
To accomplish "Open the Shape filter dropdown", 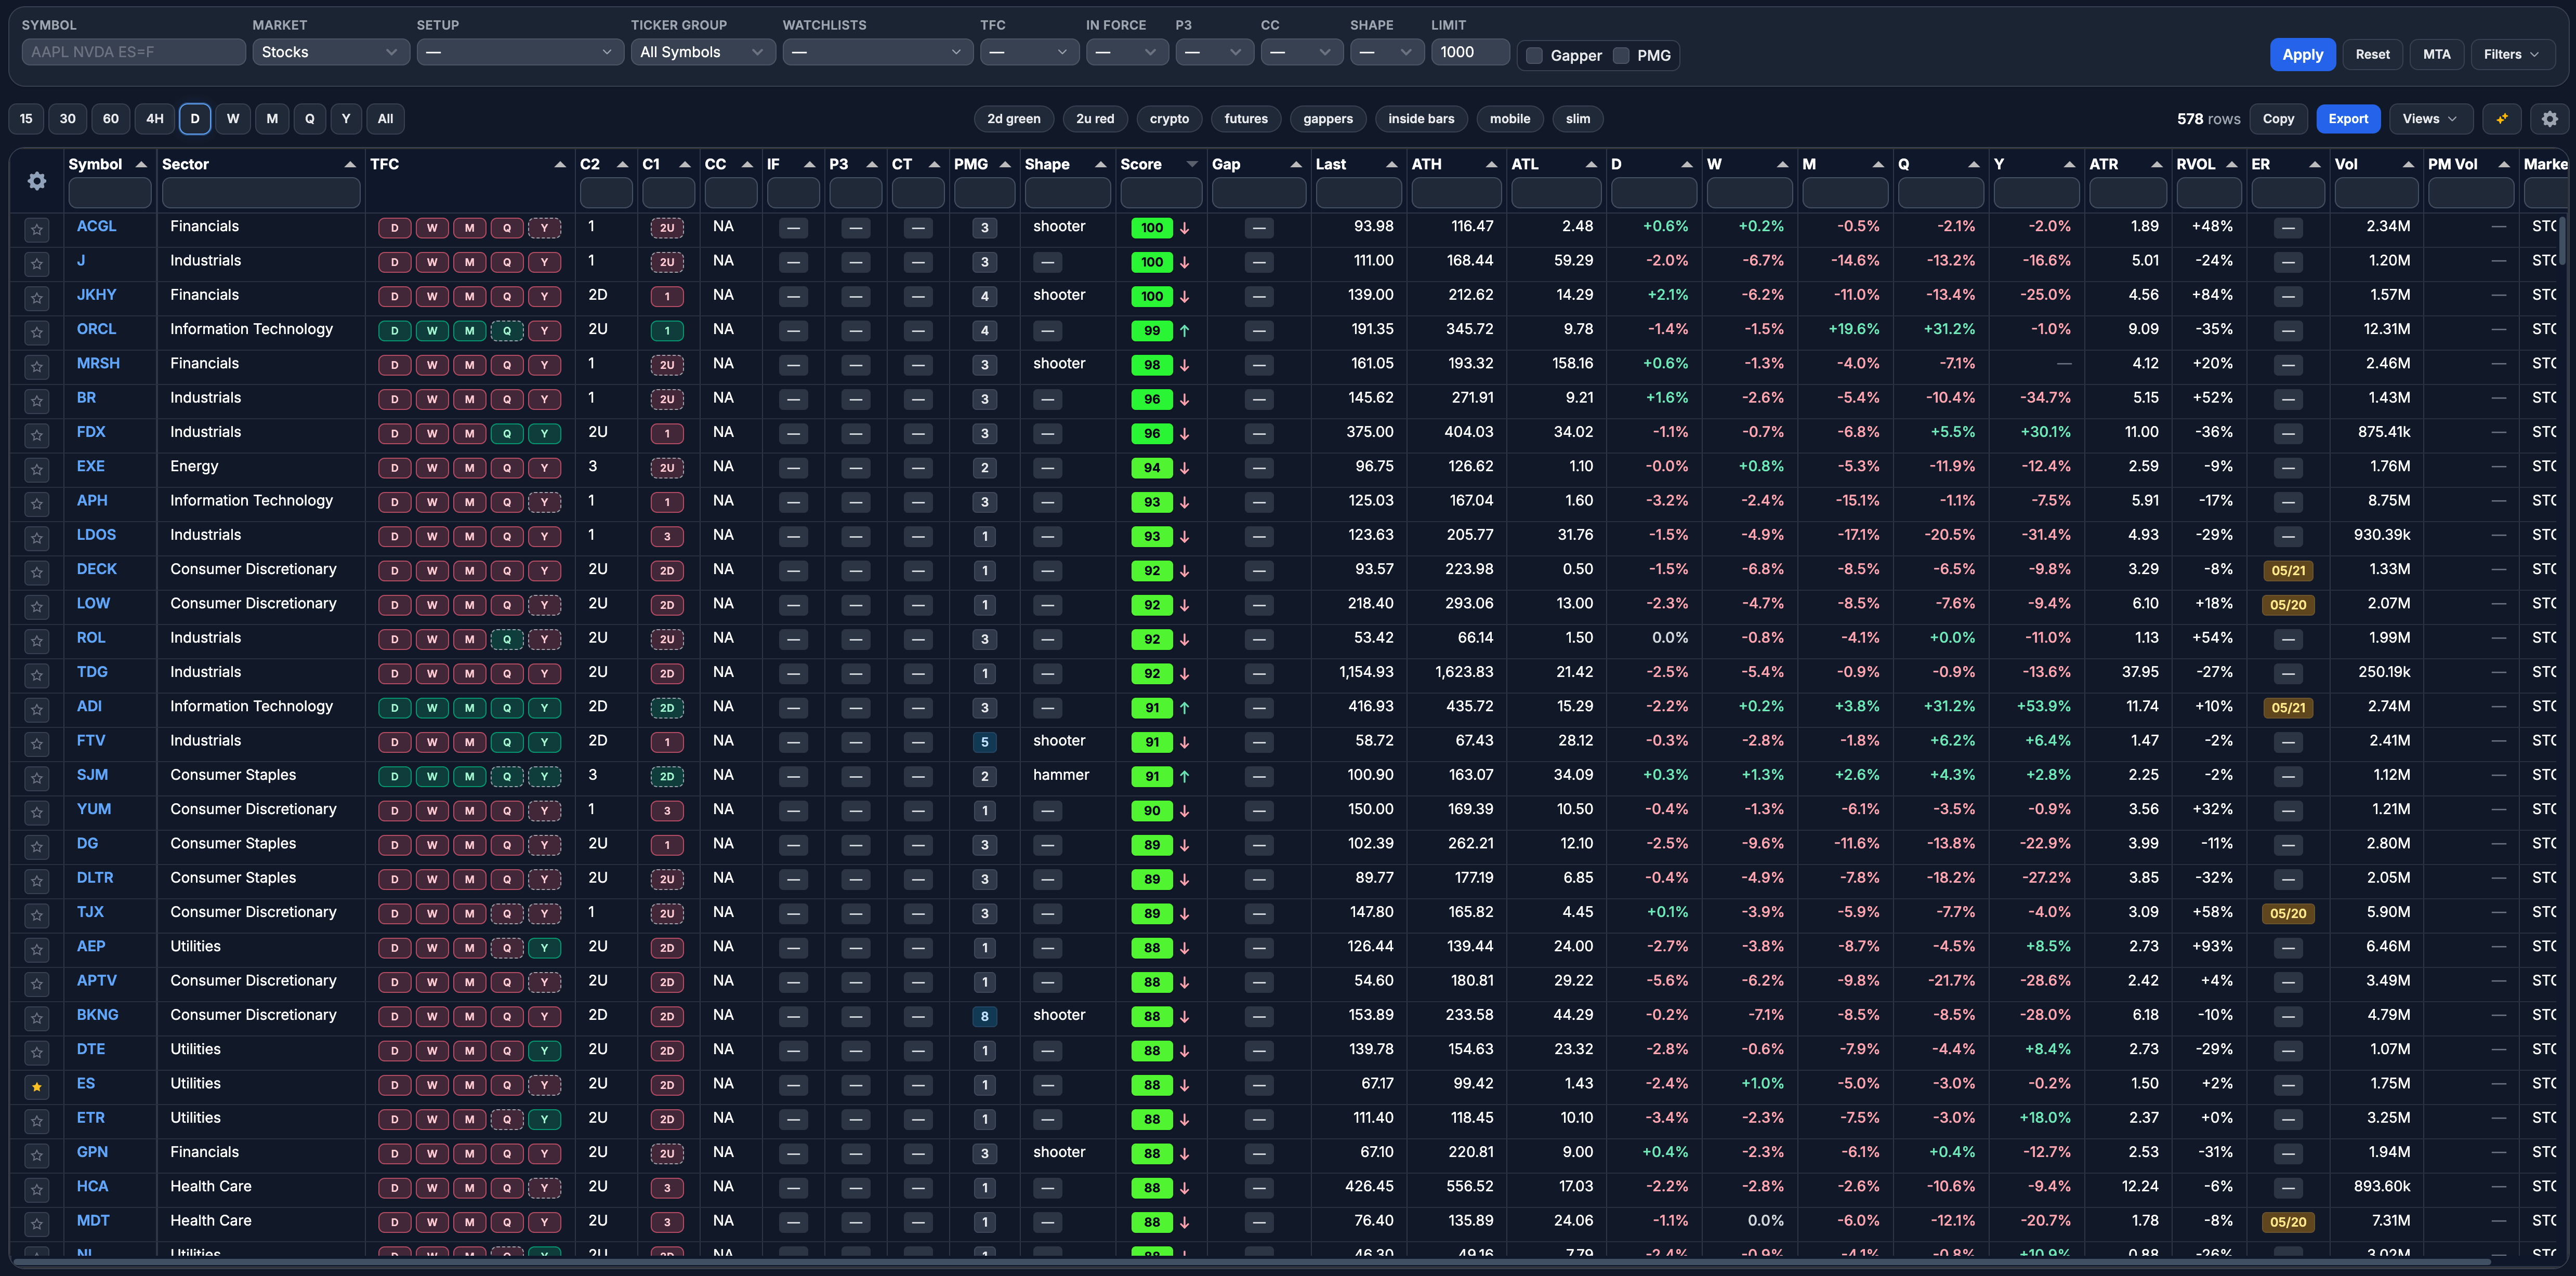I will pos(1386,52).
